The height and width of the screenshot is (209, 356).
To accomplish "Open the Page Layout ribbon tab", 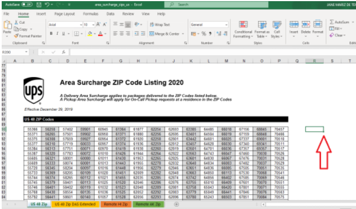I will [65, 14].
